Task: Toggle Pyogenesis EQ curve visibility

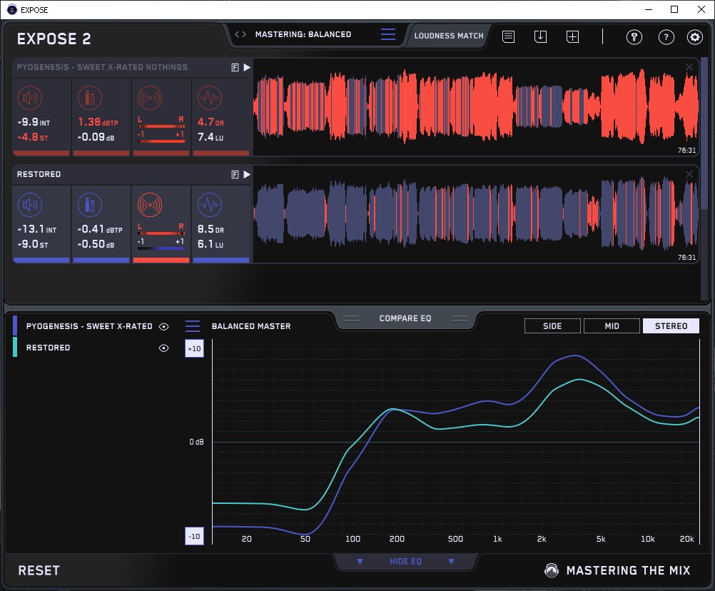Action: 163,326
